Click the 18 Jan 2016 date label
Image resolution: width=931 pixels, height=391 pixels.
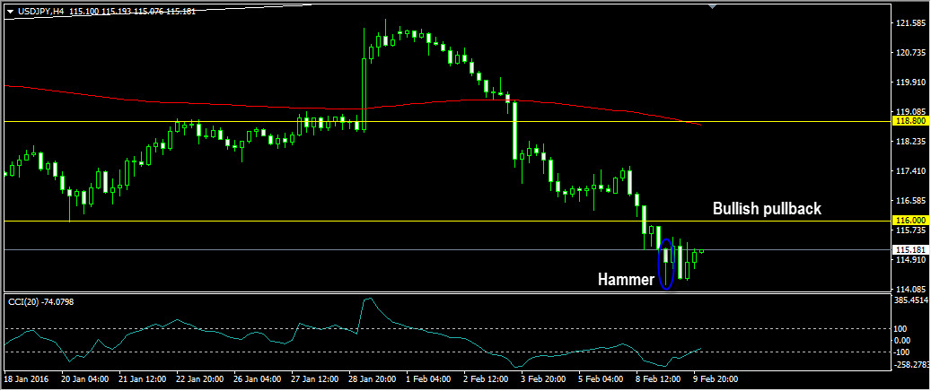coord(29,379)
